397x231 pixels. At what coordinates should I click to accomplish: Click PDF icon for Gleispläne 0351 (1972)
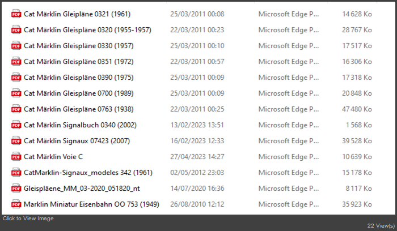tap(16, 62)
